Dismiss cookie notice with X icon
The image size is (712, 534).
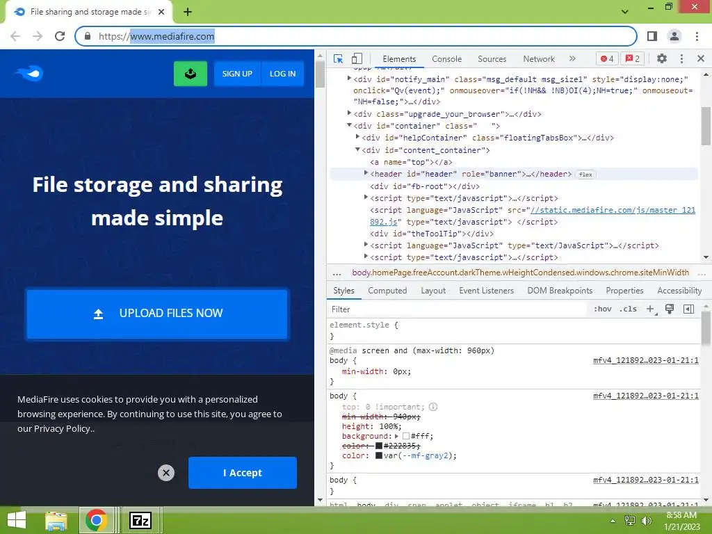pyautogui.click(x=166, y=473)
